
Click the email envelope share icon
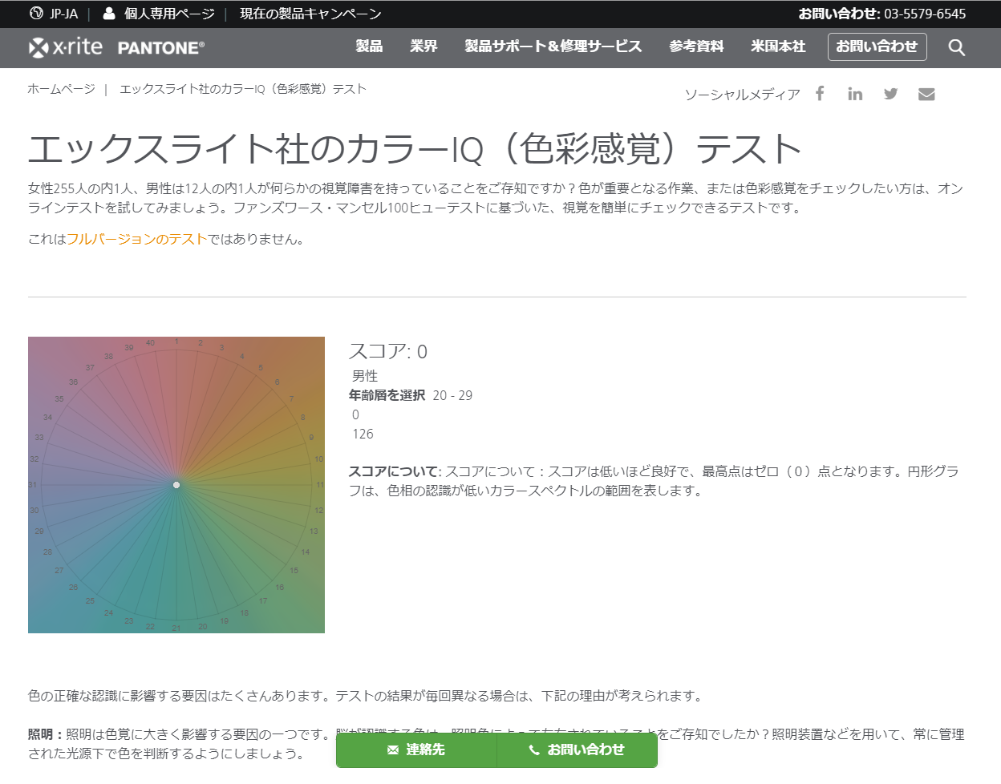pyautogui.click(x=926, y=94)
